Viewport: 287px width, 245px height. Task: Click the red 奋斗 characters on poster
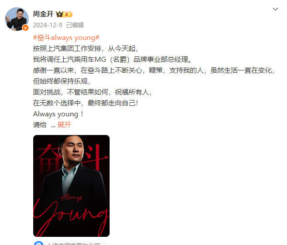pyautogui.click(x=71, y=157)
